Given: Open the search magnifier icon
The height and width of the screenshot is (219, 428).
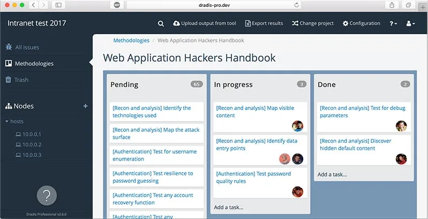Looking at the screenshot, I should (x=161, y=24).
